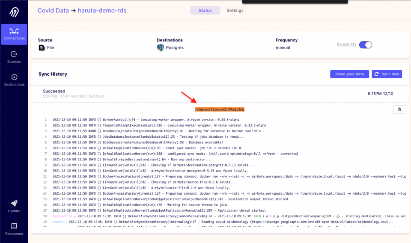Switch to the Settings tab
Image resolution: width=411 pixels, height=243 pixels.
point(235,10)
